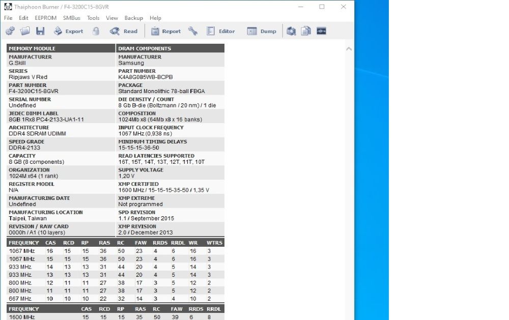Minimize the Thaiphoon Burner window
509x320 pixels.
pyautogui.click(x=301, y=7)
